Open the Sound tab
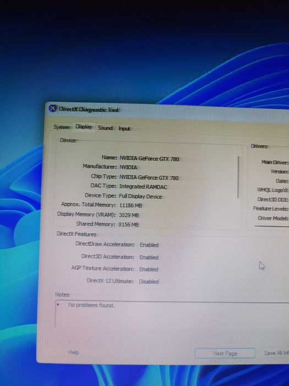 (x=105, y=128)
